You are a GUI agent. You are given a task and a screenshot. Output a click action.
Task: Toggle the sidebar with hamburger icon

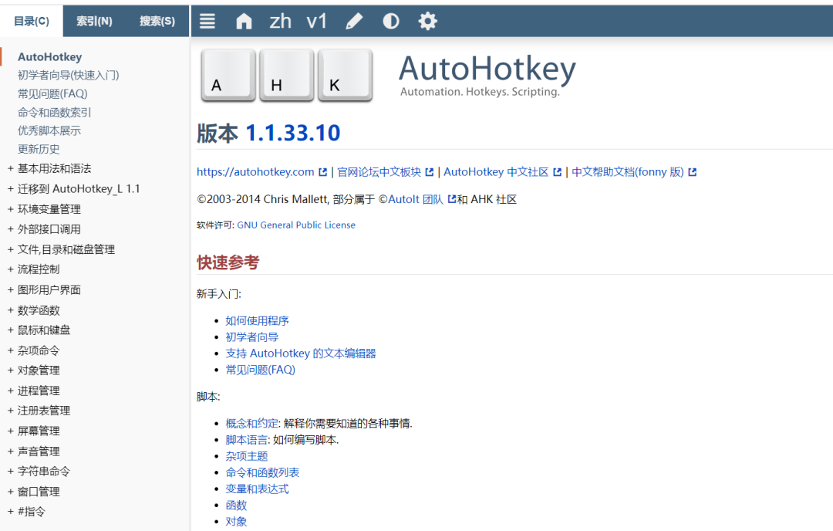(207, 22)
